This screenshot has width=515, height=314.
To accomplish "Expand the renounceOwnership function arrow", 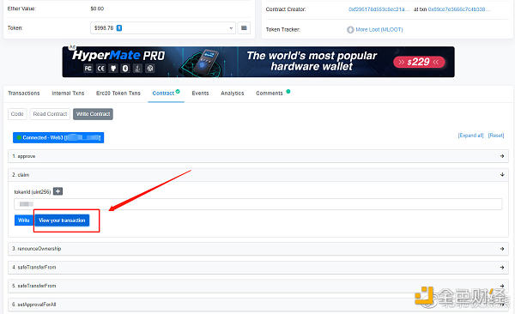I will click(502, 249).
